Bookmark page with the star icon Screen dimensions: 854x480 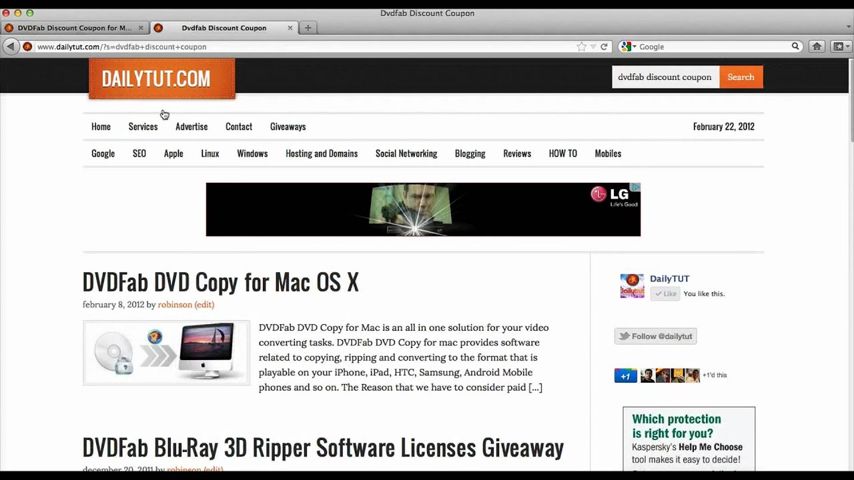coord(581,47)
